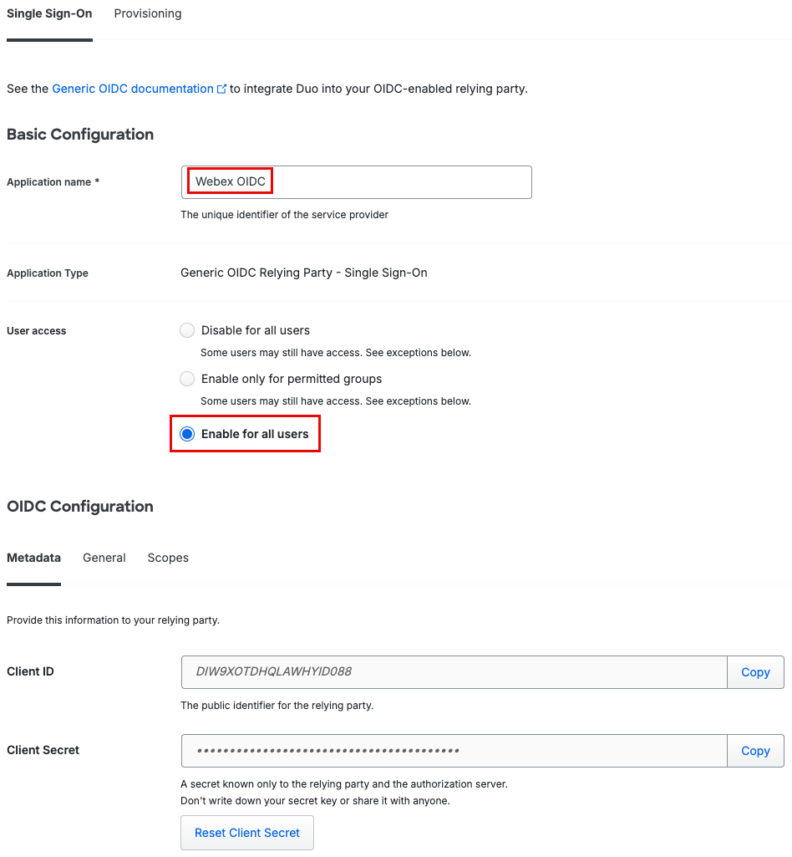Click the external link icon beside OIDC documentation

[221, 89]
